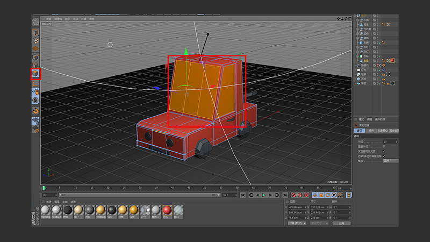
Task: Click the Keyframe Selection red icon
Action: coord(306,195)
